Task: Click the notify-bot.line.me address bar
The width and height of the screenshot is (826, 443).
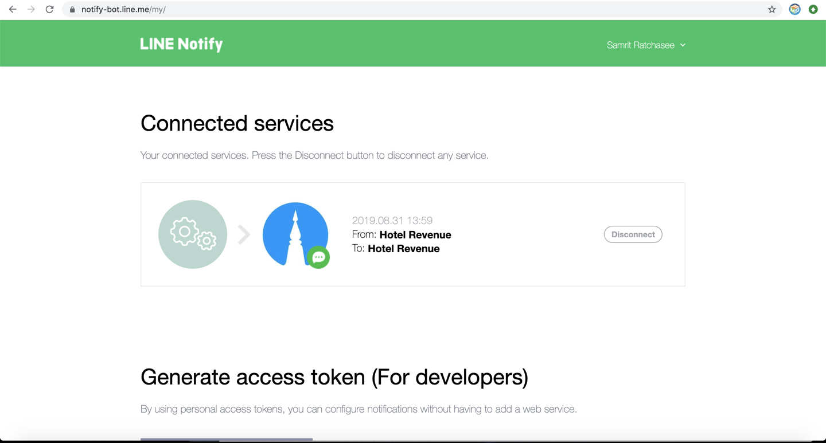Action: point(422,9)
